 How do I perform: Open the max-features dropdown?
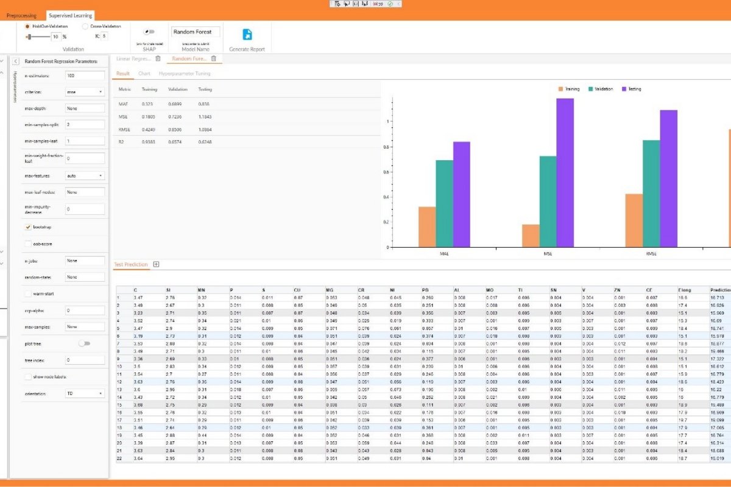click(85, 175)
